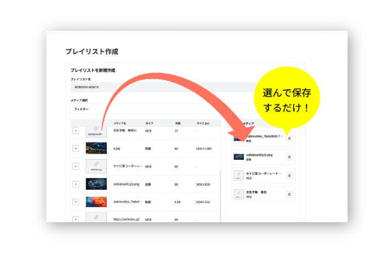Click the https://seibidou.jp/ row link thumbnail
The width and height of the screenshot is (388, 260).
point(96,217)
